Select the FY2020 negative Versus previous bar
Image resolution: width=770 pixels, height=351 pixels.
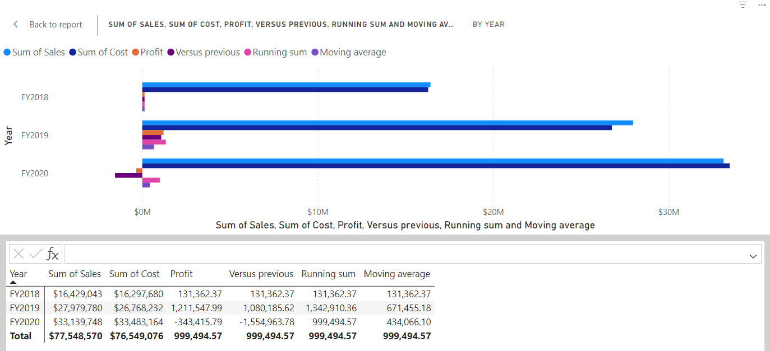(x=128, y=175)
